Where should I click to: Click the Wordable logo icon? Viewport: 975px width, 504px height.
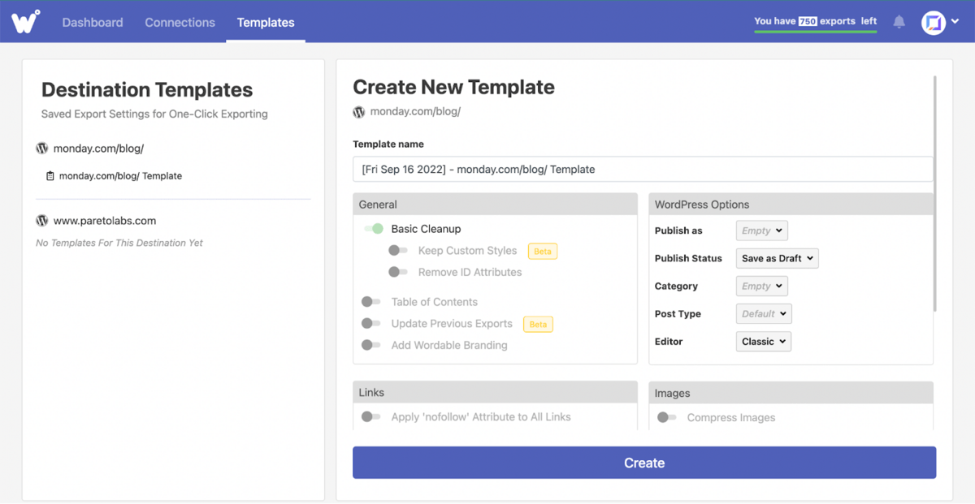click(26, 22)
